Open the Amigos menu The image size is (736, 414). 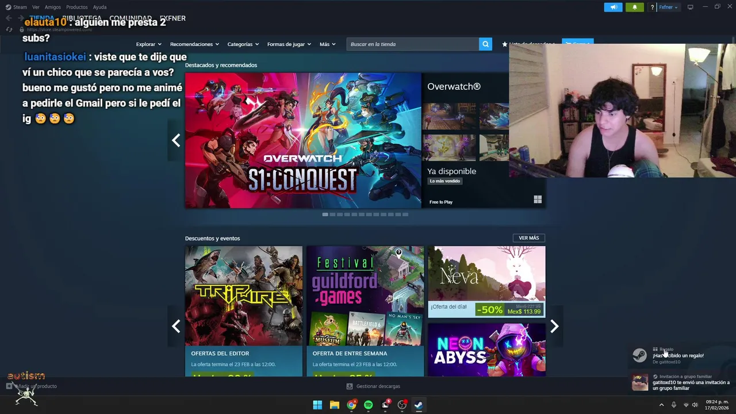point(53,7)
